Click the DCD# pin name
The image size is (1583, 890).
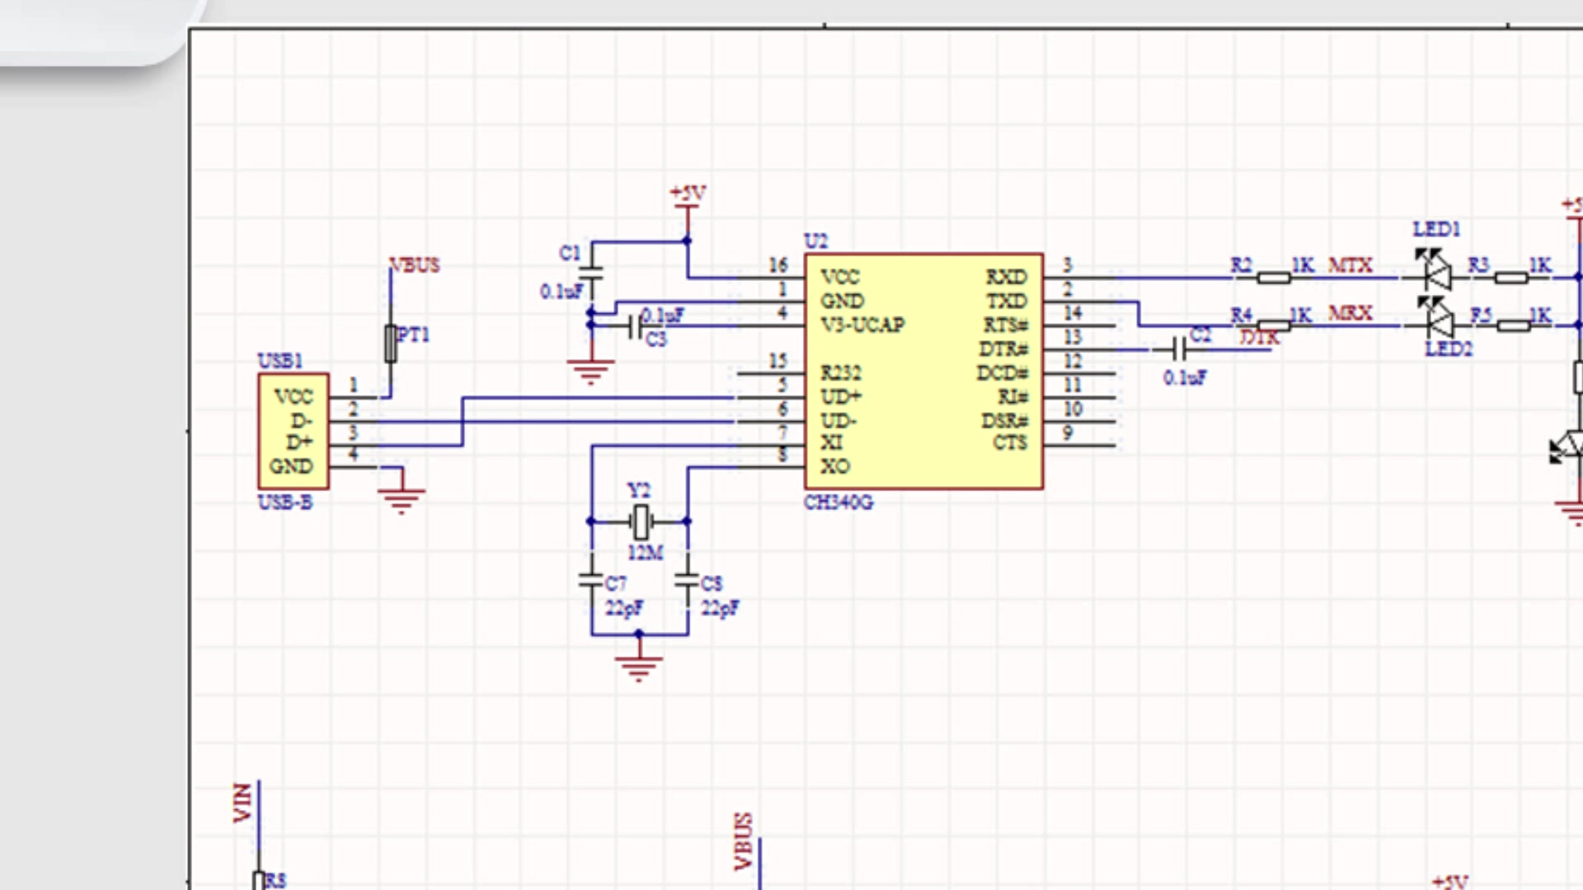(x=1003, y=372)
